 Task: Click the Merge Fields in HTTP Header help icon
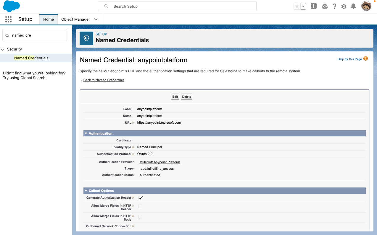point(133,206)
